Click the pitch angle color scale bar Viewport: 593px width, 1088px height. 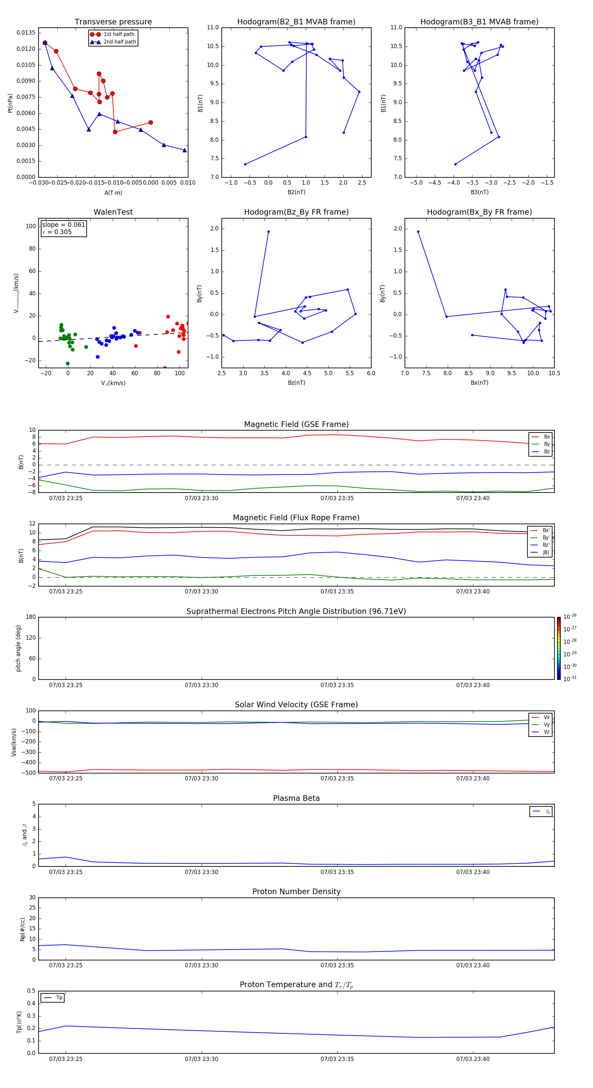[559, 648]
